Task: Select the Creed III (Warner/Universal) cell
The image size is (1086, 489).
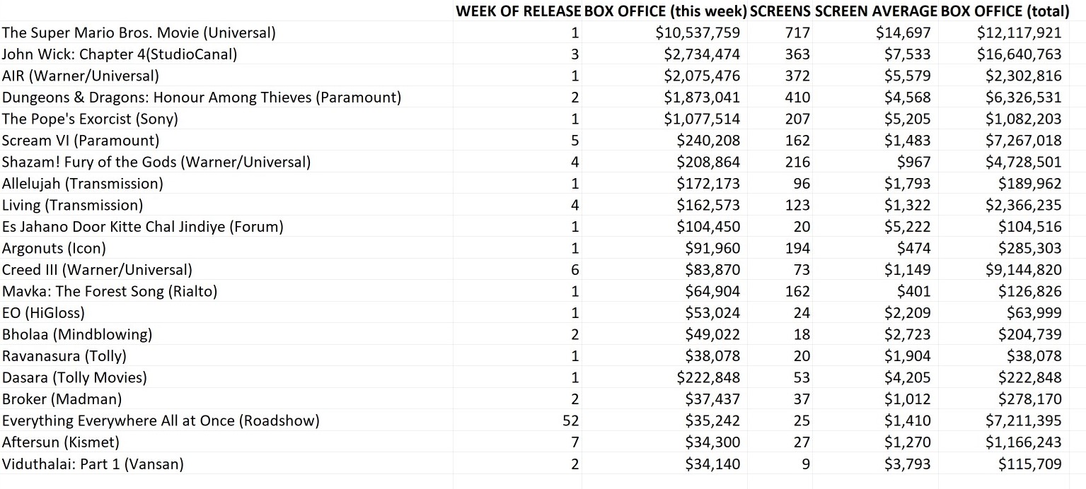Action: click(x=97, y=270)
